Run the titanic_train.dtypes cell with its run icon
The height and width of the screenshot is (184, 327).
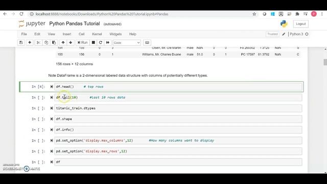tap(52, 108)
